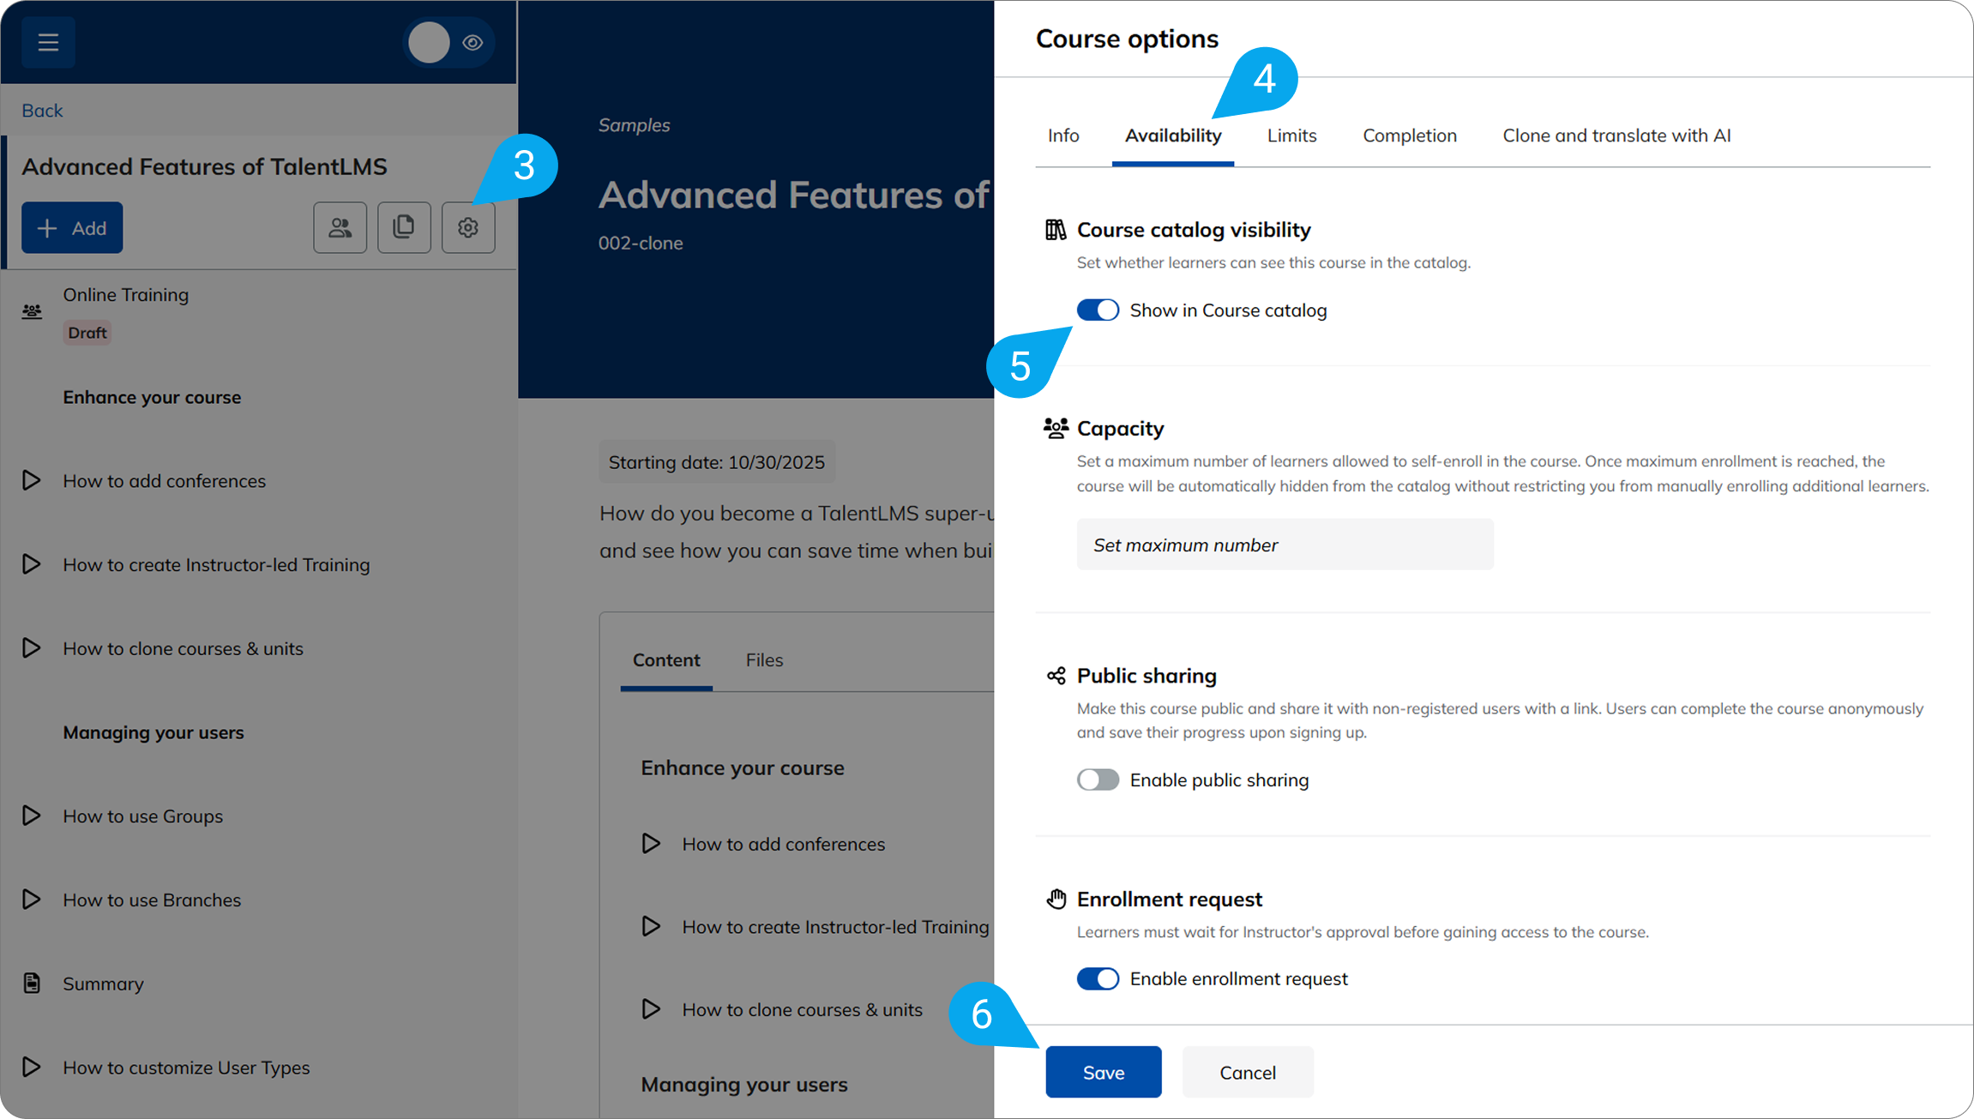Click the Back link
Image resolution: width=1974 pixels, height=1119 pixels.
(41, 110)
